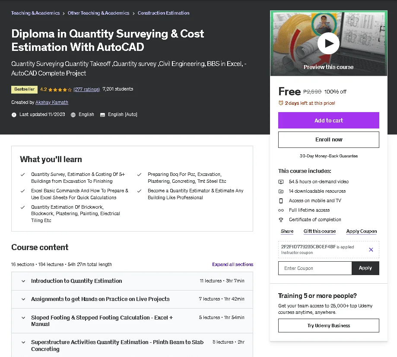Open the 277 ratings link
The image size is (397, 357).
86,89
